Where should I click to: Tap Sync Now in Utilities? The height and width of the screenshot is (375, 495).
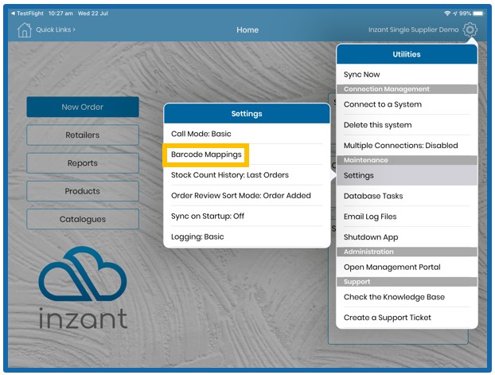point(407,75)
